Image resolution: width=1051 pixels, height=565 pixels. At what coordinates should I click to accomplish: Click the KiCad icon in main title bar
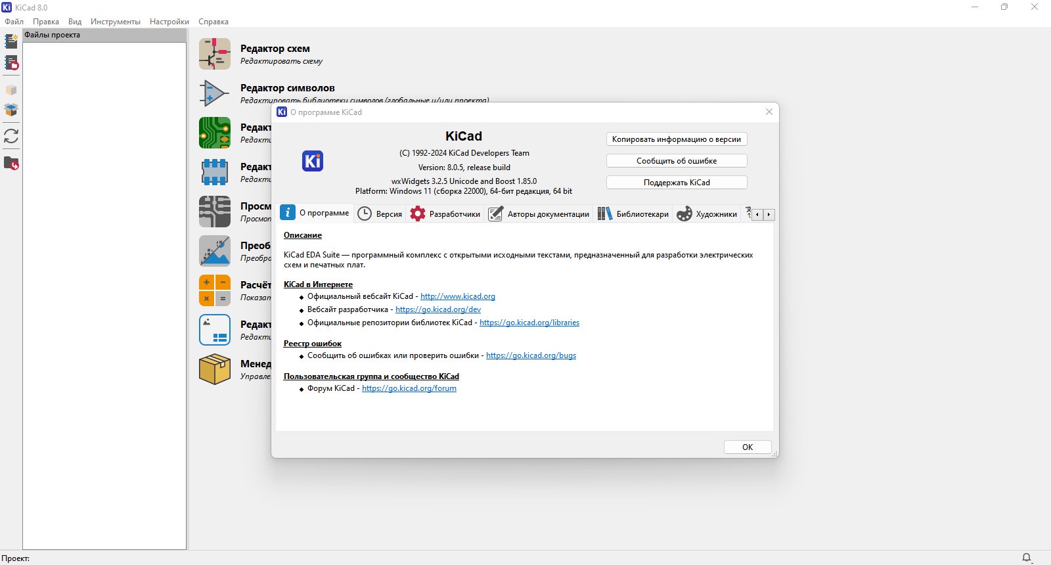(x=7, y=7)
